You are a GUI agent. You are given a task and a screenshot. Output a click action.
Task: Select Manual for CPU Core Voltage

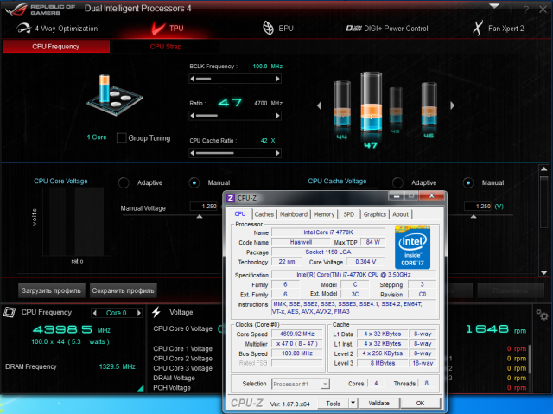pyautogui.click(x=194, y=182)
